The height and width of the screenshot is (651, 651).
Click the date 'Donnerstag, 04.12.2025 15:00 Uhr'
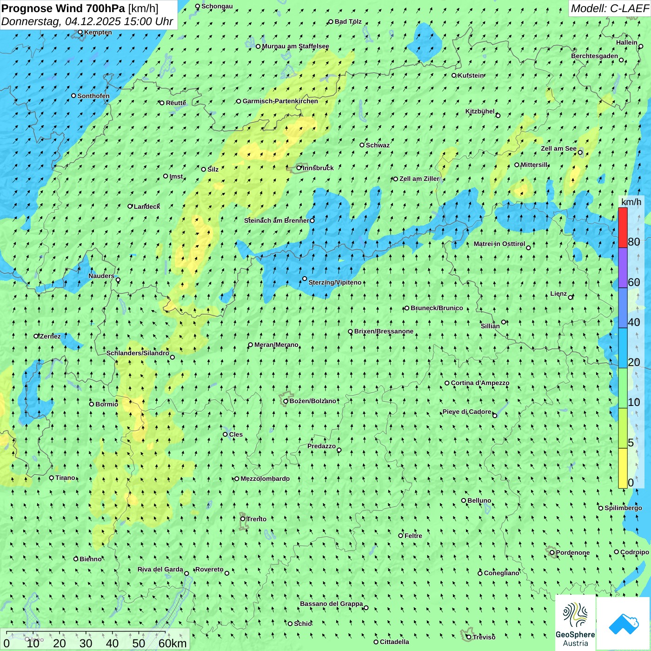(87, 21)
